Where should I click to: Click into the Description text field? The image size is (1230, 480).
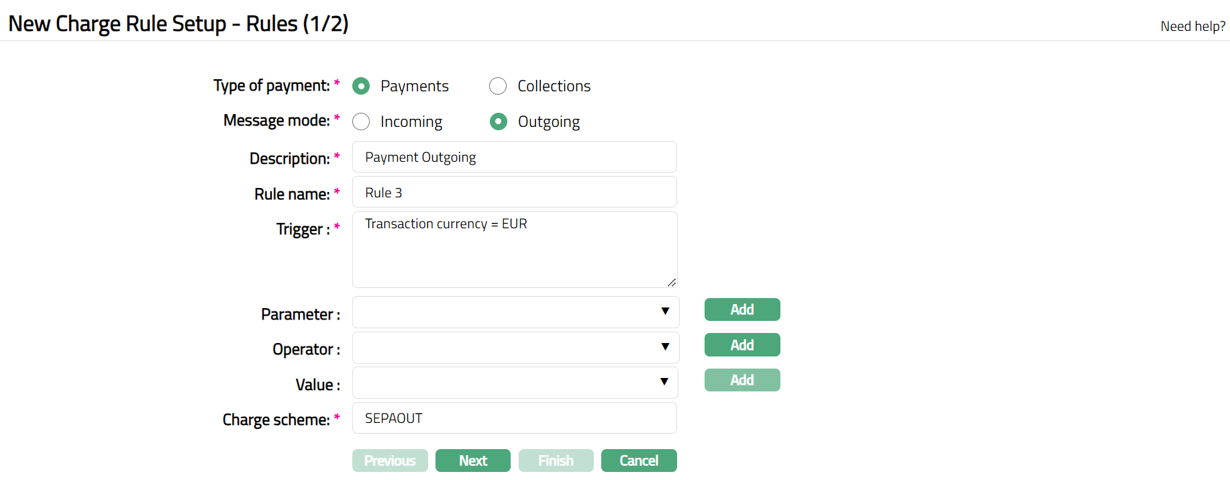pos(514,157)
